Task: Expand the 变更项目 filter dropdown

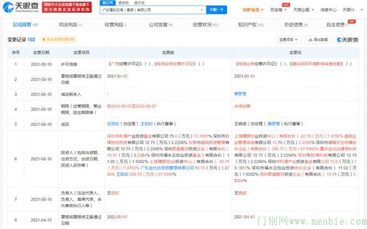Action: 288,40
